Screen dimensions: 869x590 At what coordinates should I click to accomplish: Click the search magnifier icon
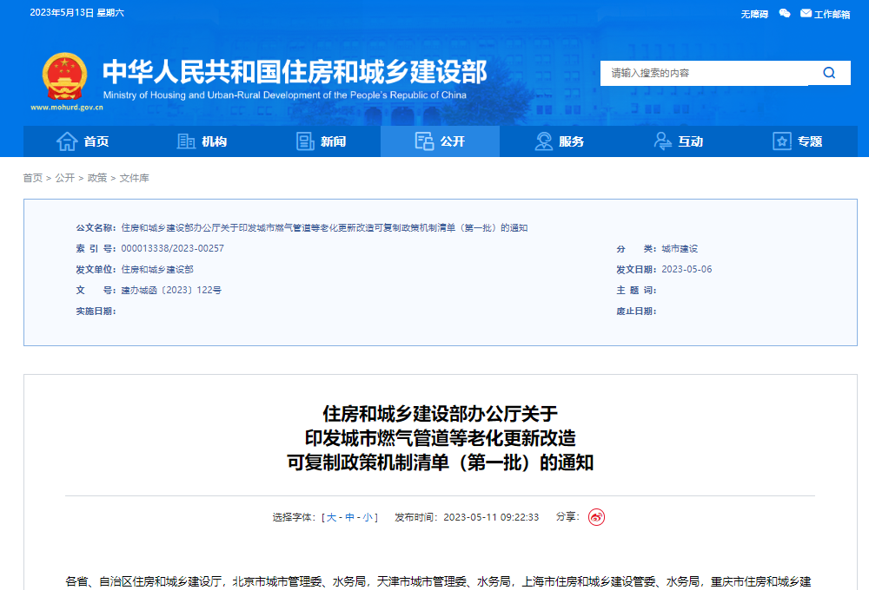[x=829, y=73]
